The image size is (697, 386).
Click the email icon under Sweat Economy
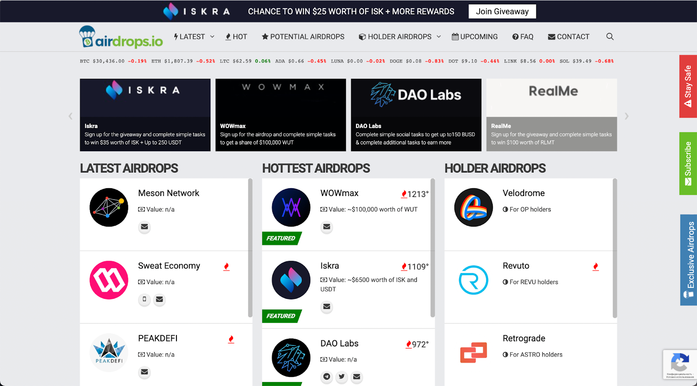click(x=159, y=299)
